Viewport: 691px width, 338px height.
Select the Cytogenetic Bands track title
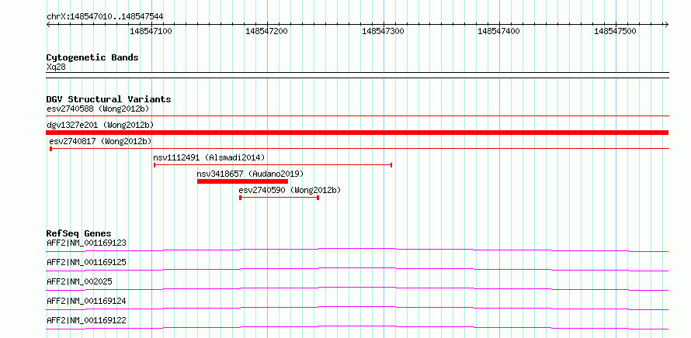(x=92, y=57)
